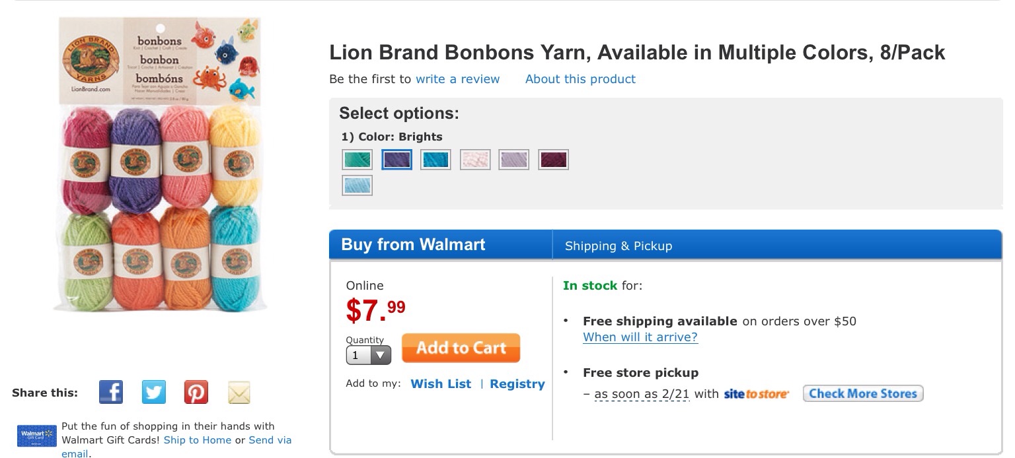Screen dimensions: 1015x458
Task: Click the Walmart Gift Card icon
Action: coord(36,436)
